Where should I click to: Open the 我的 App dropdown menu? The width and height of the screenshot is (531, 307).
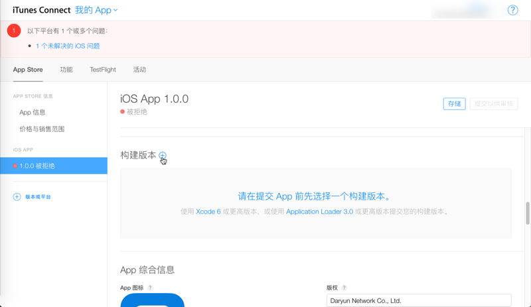pyautogui.click(x=96, y=10)
